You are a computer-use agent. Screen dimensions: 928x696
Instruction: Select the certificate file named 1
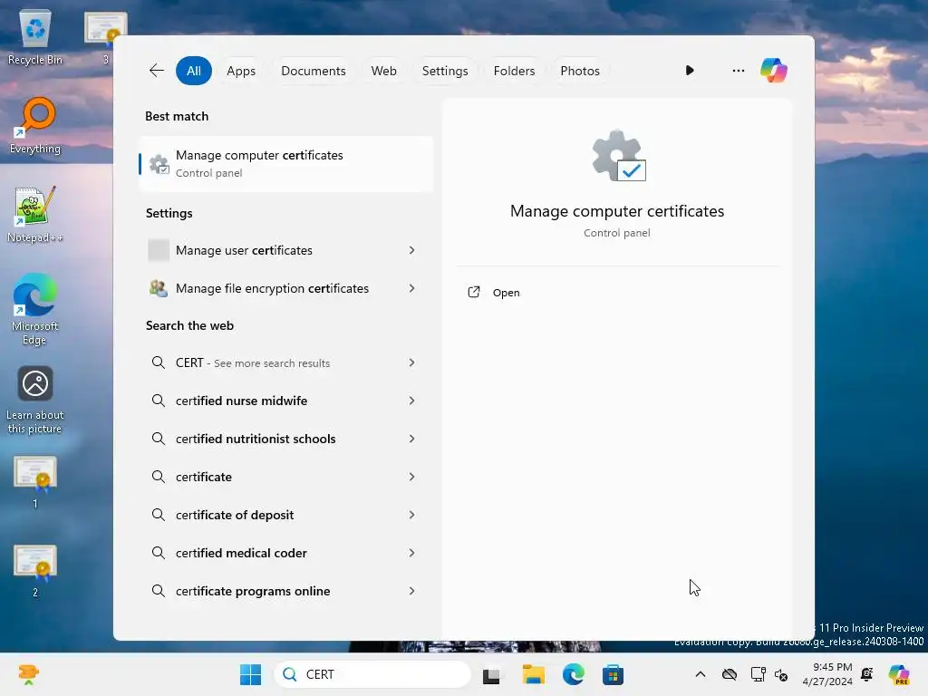tap(35, 481)
